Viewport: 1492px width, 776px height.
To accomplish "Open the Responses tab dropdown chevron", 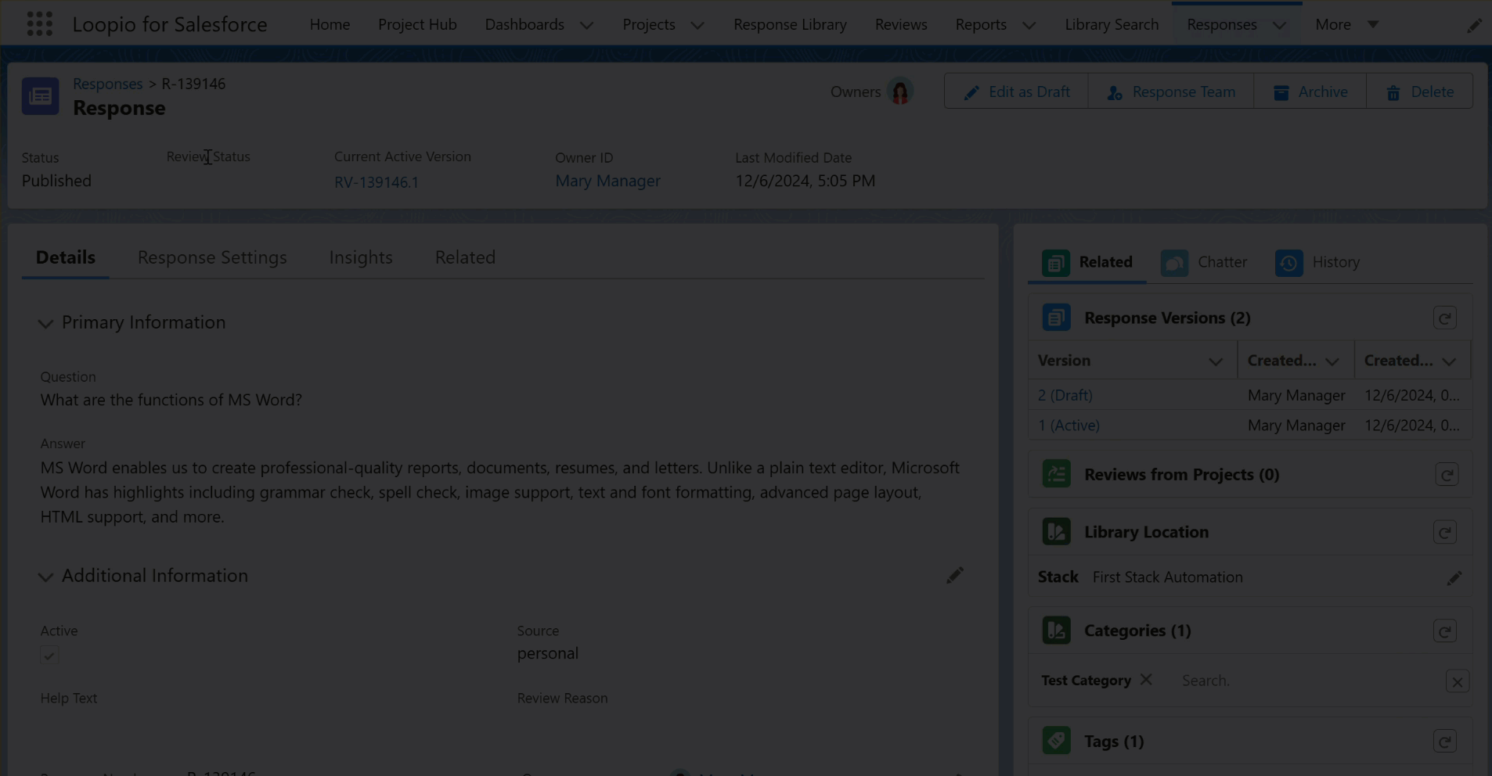I will tap(1280, 26).
